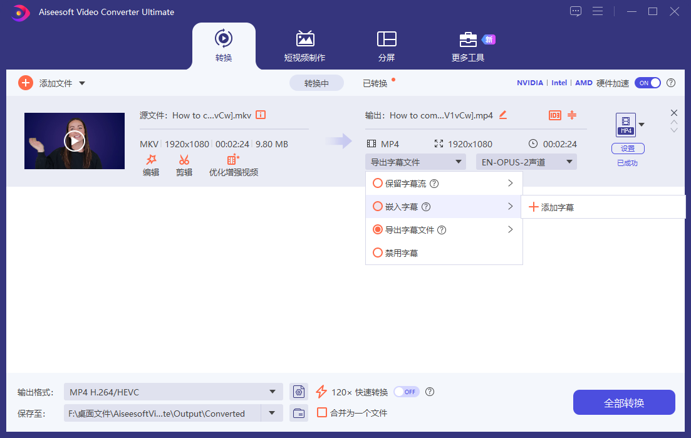Open the ID3 info editor icon

click(x=554, y=115)
